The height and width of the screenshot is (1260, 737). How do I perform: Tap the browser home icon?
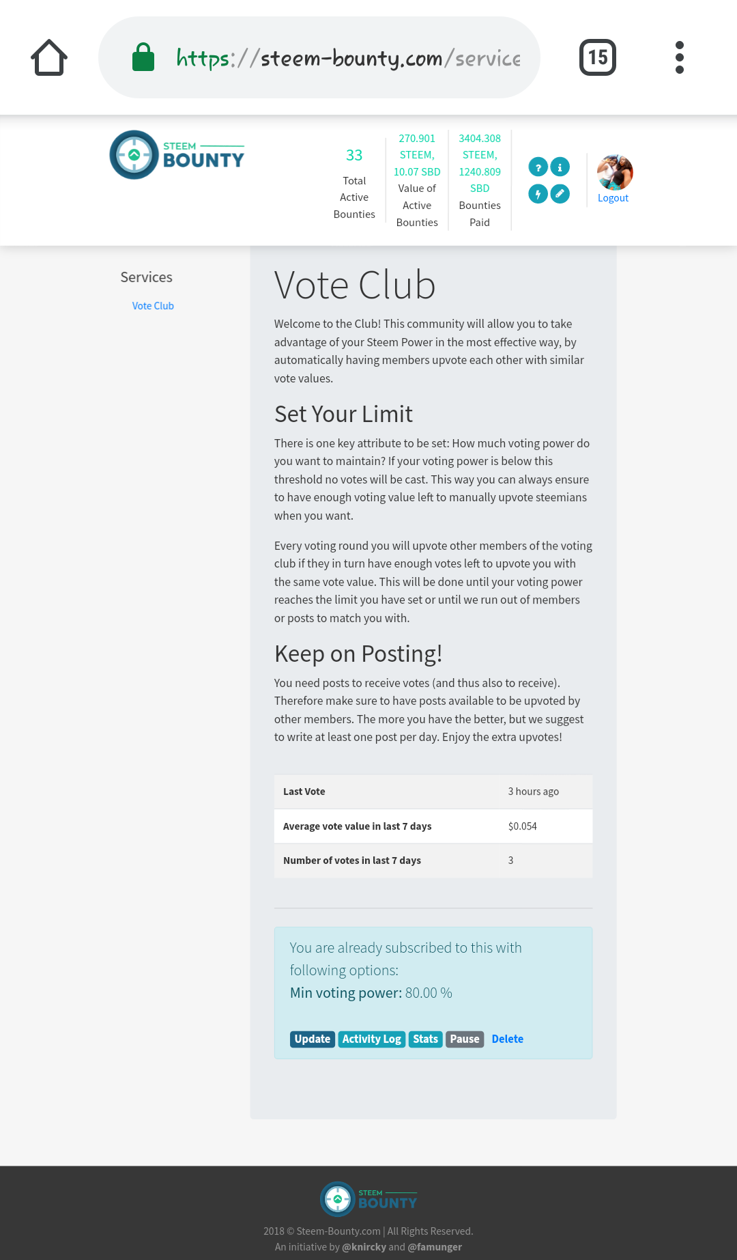click(49, 57)
